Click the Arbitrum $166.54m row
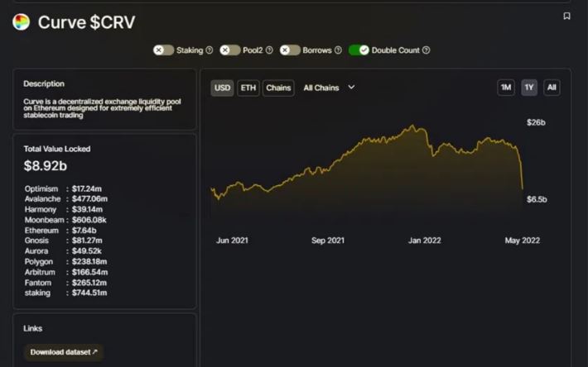The image size is (588, 367). (66, 272)
